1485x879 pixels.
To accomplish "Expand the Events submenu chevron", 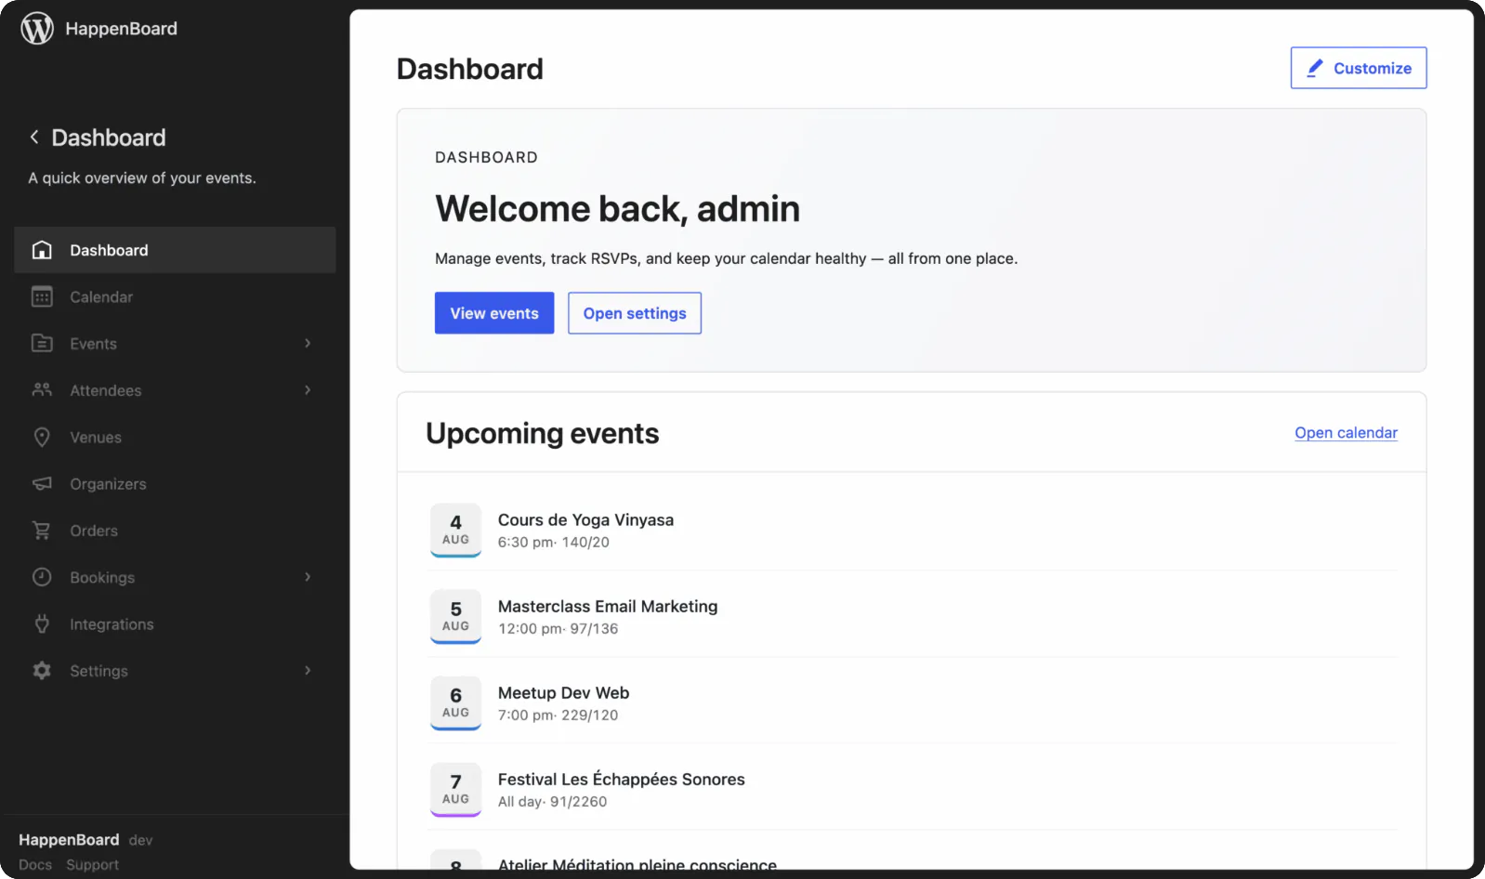I will (x=308, y=344).
